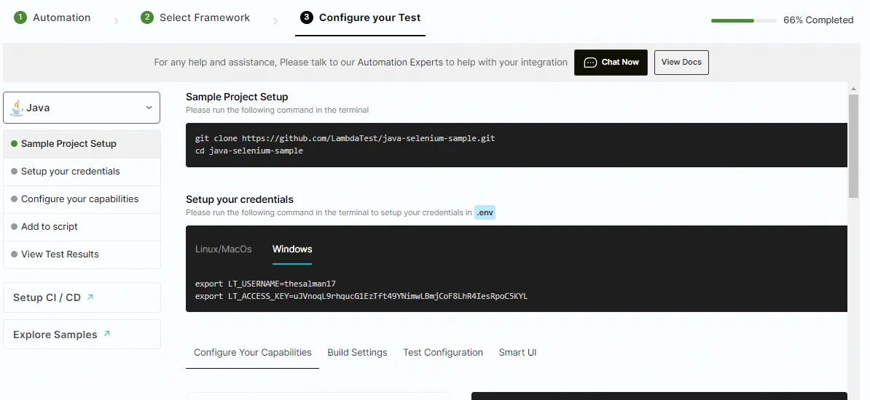The width and height of the screenshot is (870, 400).
Task: Expand the language dropdown chevron arrow
Action: click(149, 108)
